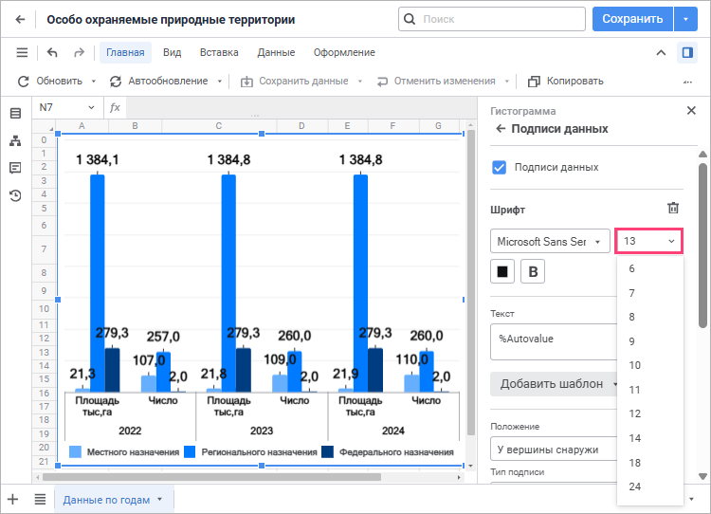Select the Данные по годам sheet tab
Viewport: 711px width, 514px height.
[x=106, y=500]
